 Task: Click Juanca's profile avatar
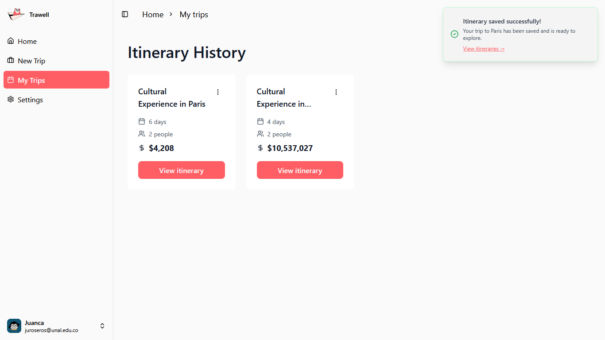click(x=14, y=326)
